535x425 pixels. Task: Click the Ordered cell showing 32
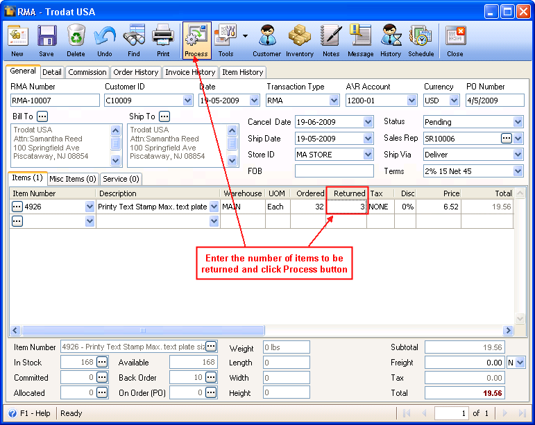point(308,207)
